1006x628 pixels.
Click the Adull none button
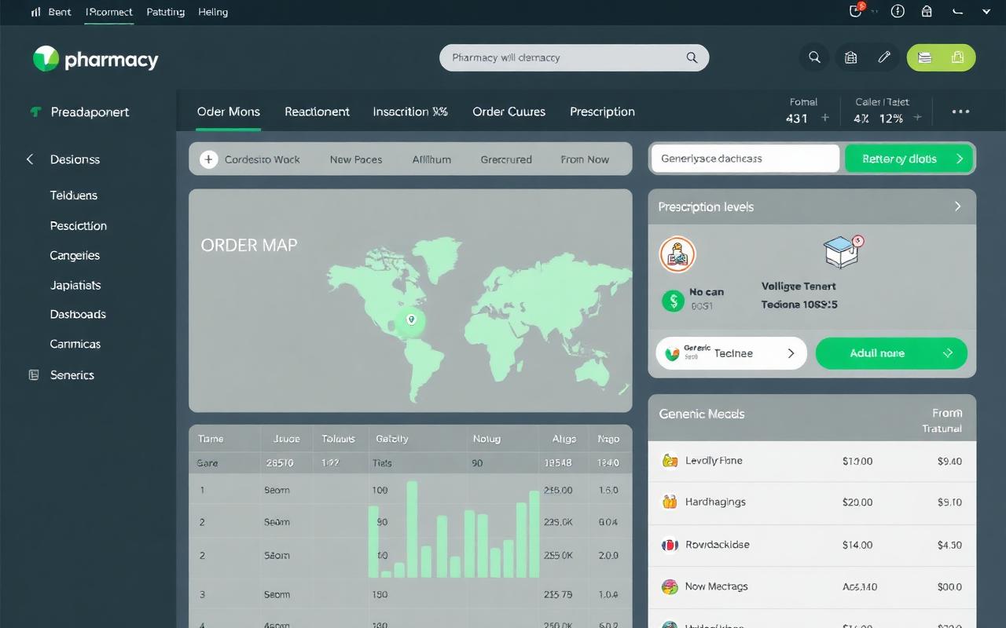click(x=891, y=353)
